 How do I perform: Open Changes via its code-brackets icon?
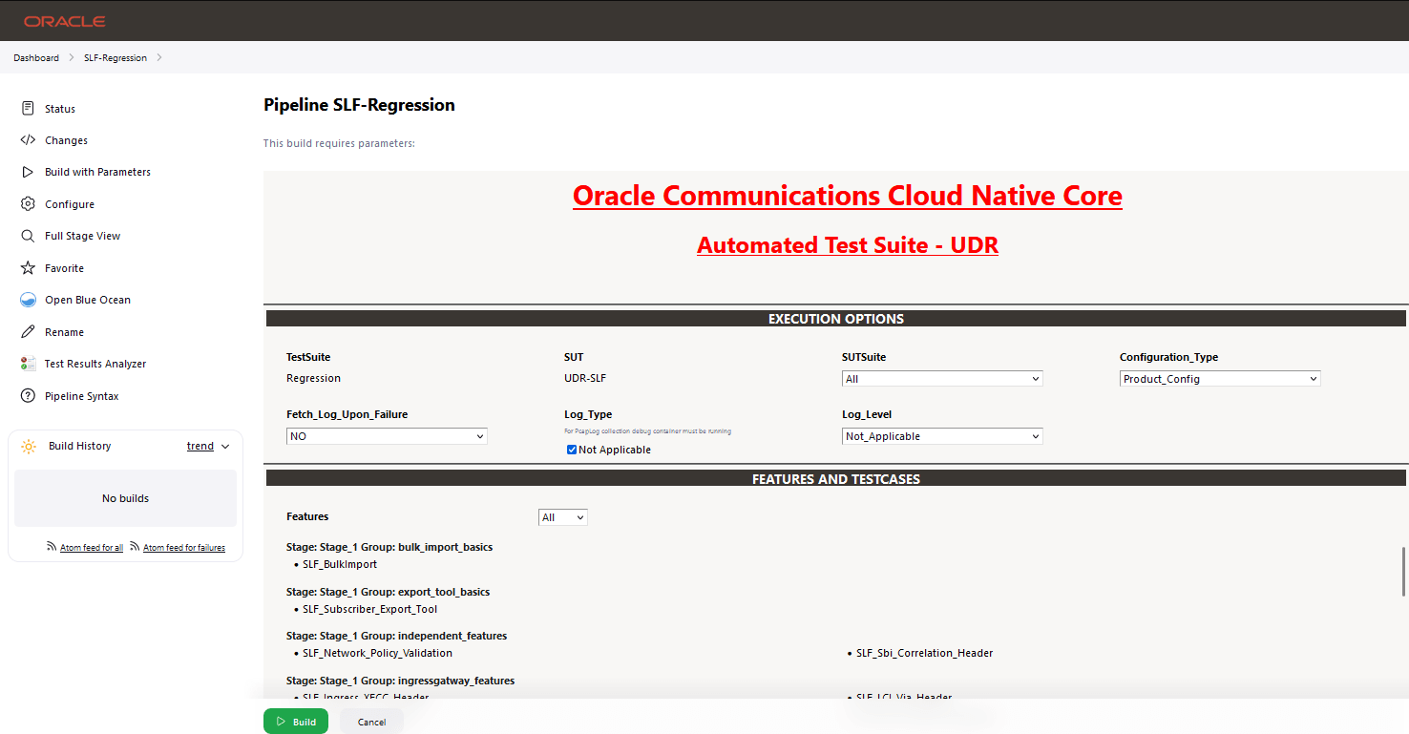(x=28, y=140)
